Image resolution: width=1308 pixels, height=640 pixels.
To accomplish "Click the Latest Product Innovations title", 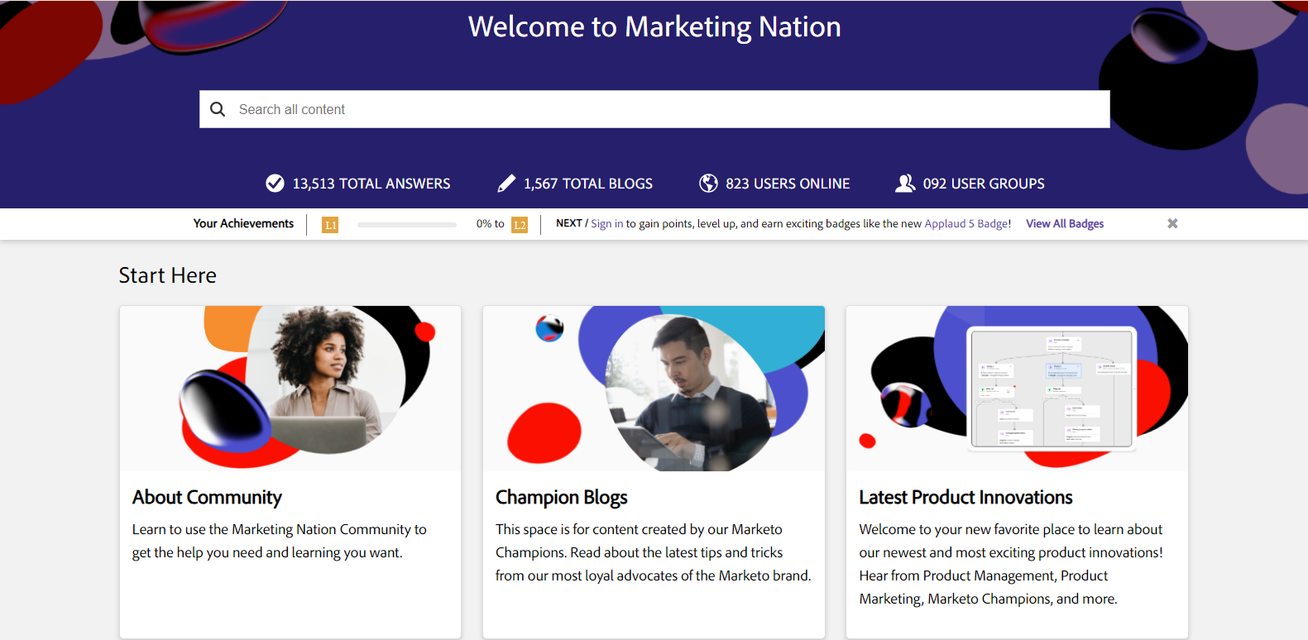I will click(x=965, y=497).
